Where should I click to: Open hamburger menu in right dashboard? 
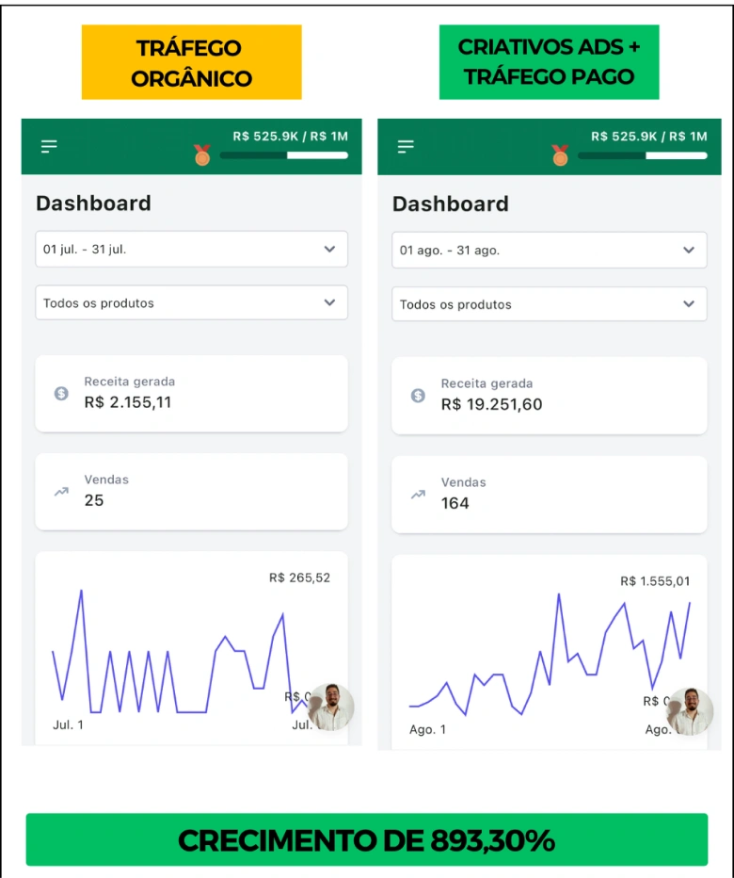coord(406,146)
